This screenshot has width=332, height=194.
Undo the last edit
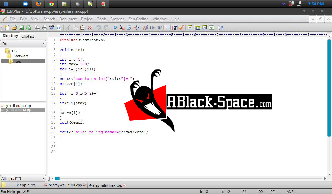tap(98, 28)
